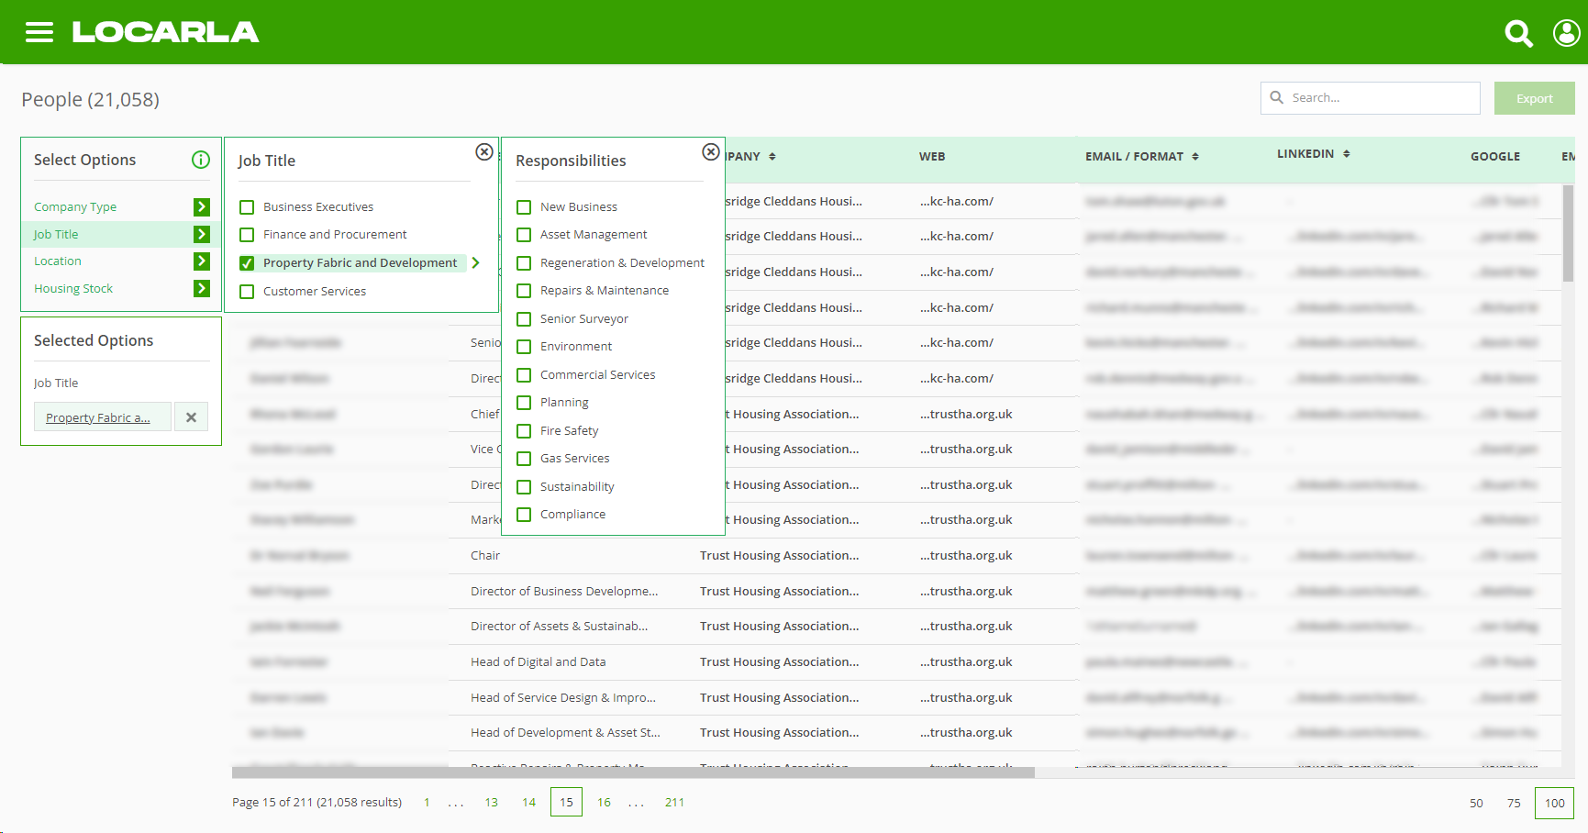Tick the Planning checkbox
This screenshot has width=1588, height=833.
tap(524, 403)
